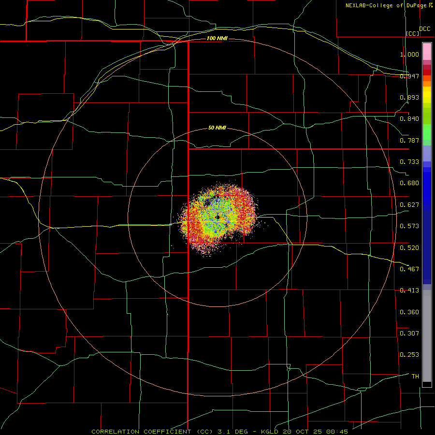Click the 0.893 scale value
Image resolution: width=435 pixels, height=435 pixels.
(x=409, y=97)
